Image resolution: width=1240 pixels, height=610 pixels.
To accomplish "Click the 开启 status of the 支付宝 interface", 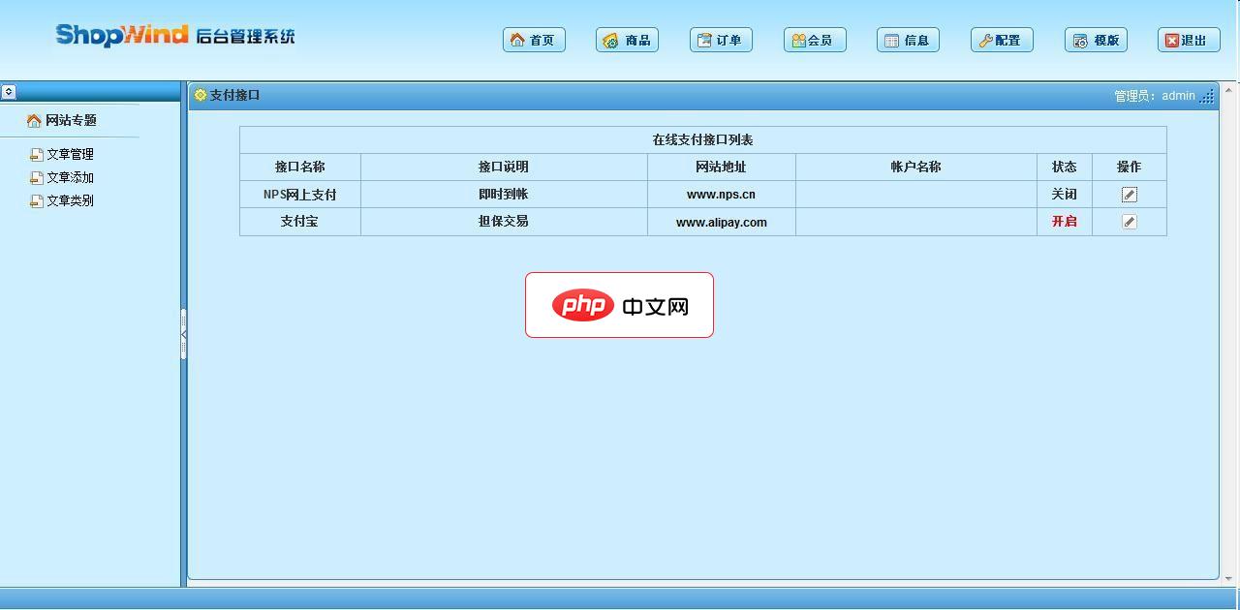I will pos(1064,221).
